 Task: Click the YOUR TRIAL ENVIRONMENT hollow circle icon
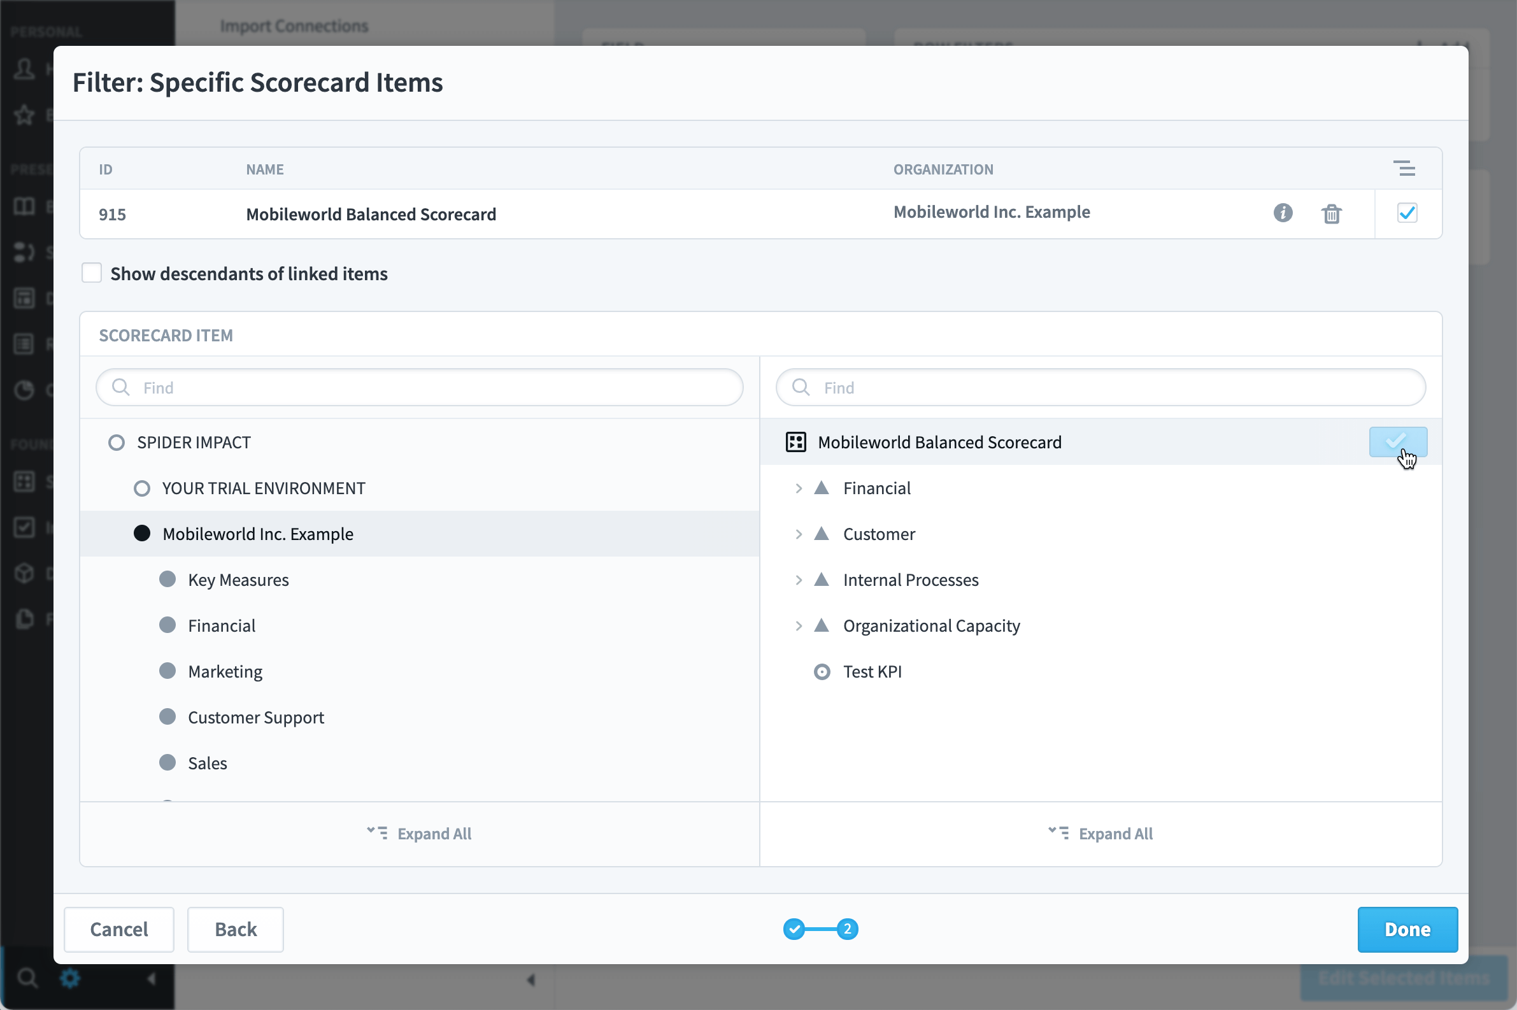[x=142, y=488]
